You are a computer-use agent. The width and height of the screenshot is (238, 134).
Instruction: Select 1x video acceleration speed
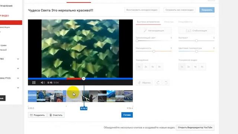[x=182, y=67]
